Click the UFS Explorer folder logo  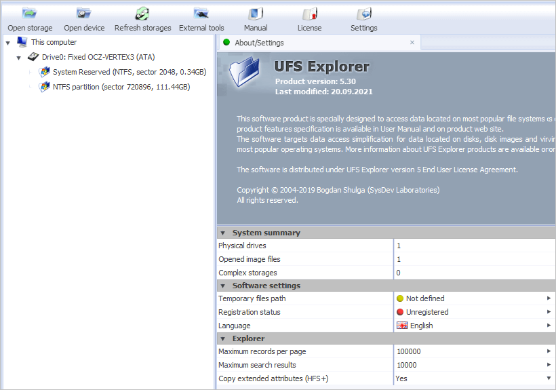click(245, 72)
